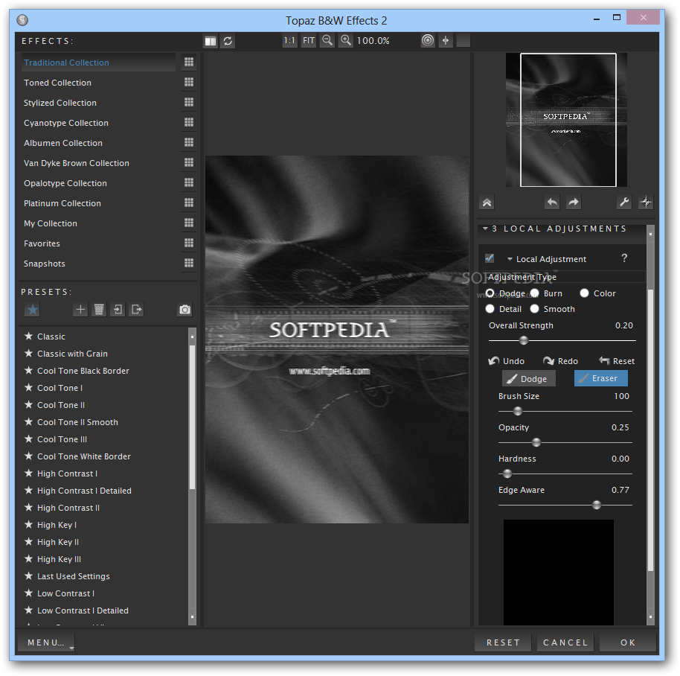This screenshot has height=676, width=680.
Task: Click the delete preset trash icon
Action: [x=99, y=310]
